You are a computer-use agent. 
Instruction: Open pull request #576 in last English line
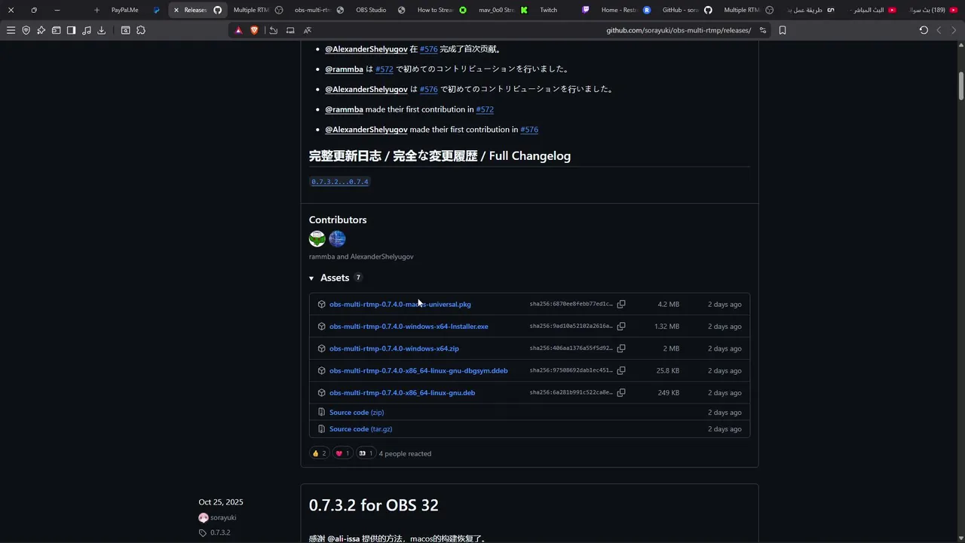coord(529,130)
